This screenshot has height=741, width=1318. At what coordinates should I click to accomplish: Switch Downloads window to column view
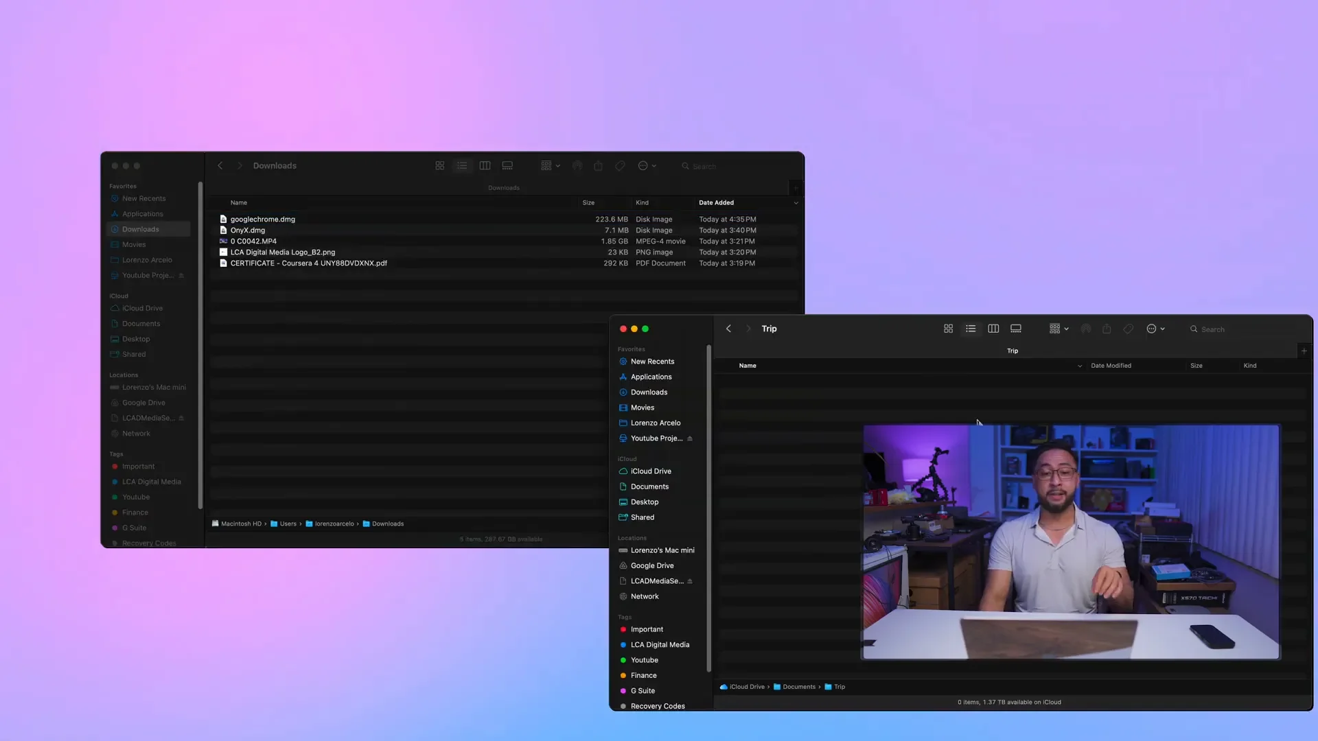click(485, 165)
